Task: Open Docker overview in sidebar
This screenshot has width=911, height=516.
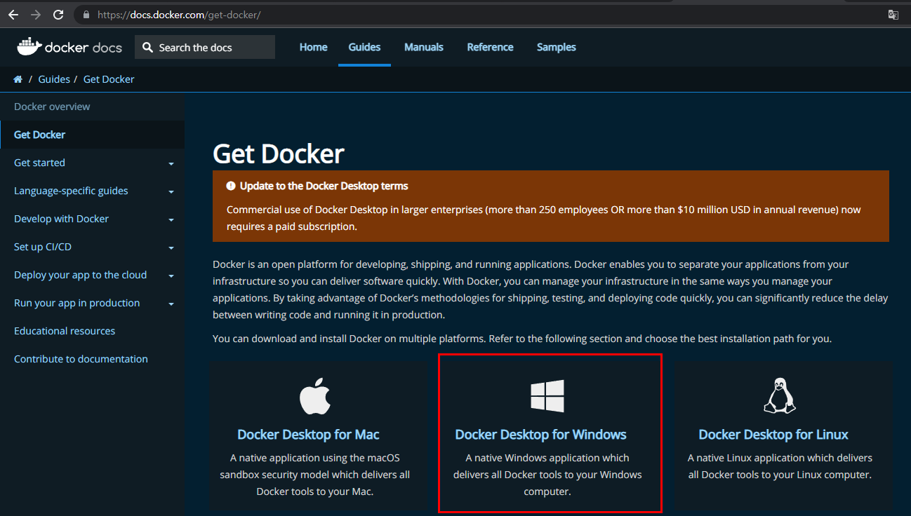Action: tap(52, 107)
